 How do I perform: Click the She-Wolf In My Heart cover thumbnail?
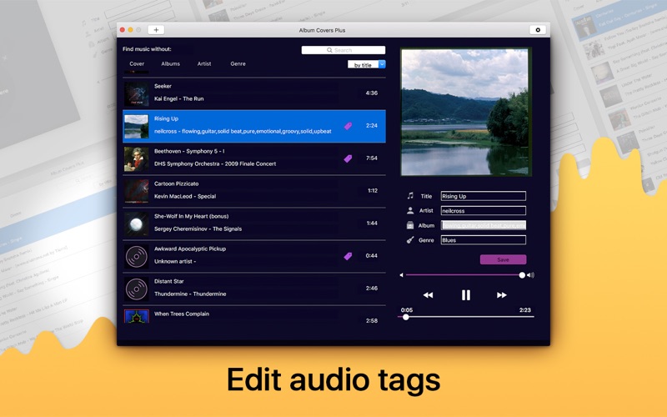tap(137, 224)
